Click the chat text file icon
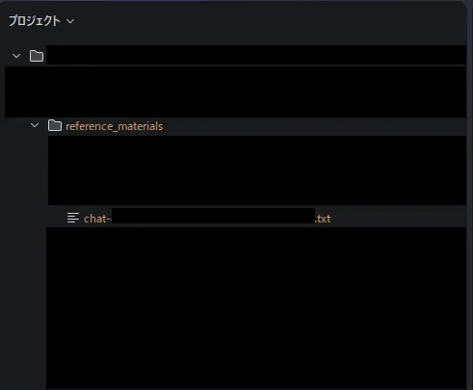The image size is (473, 390). click(73, 218)
